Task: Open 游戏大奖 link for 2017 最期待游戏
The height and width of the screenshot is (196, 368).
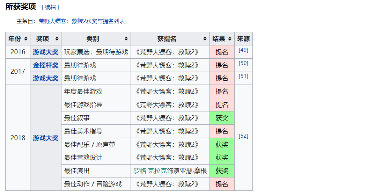Action: (46, 78)
